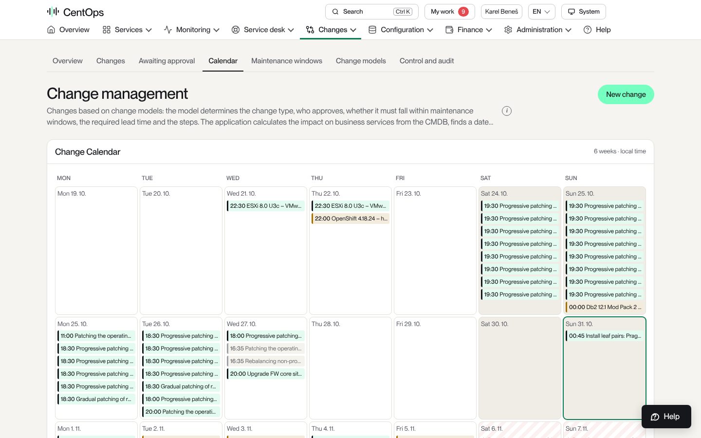
Task: Go to Control and audit tab
Action: click(427, 61)
